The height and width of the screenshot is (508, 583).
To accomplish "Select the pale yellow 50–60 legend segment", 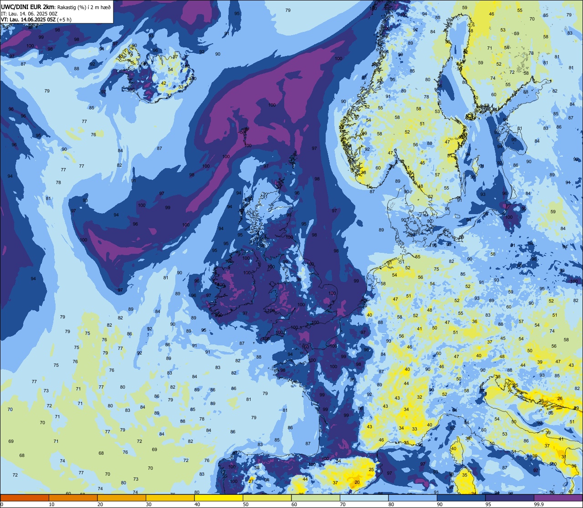I will click(267, 498).
